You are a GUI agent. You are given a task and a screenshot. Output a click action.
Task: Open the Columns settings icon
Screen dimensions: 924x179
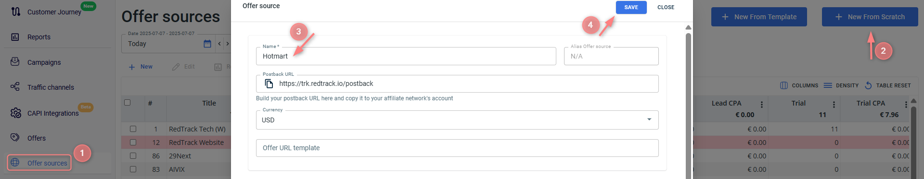[784, 85]
